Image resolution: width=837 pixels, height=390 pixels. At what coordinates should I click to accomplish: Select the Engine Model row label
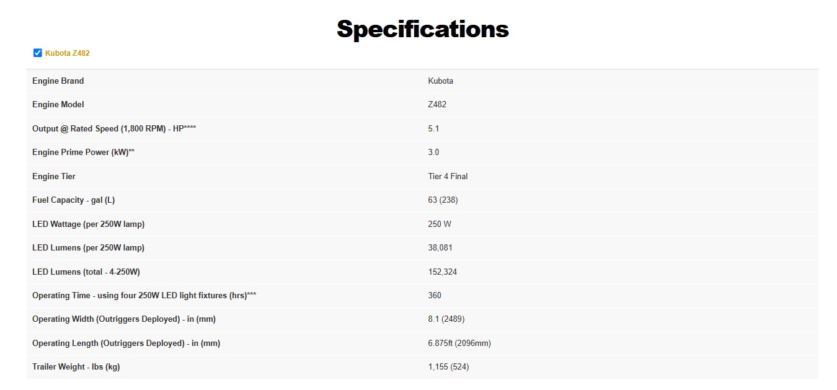coord(58,105)
